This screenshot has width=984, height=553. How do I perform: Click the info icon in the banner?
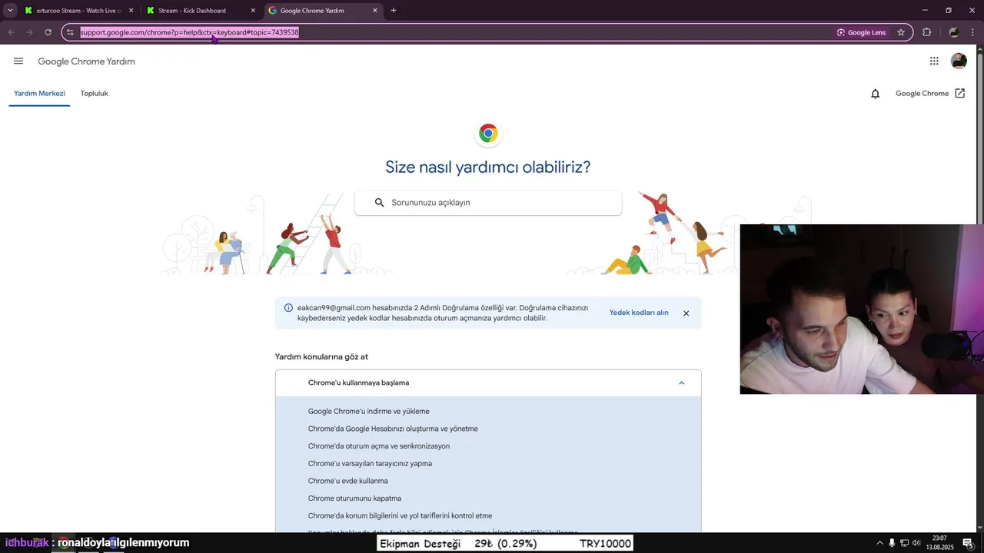pyautogui.click(x=288, y=308)
